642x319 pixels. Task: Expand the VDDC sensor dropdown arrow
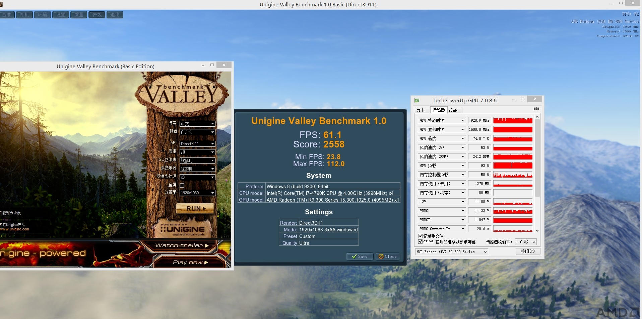tap(463, 211)
